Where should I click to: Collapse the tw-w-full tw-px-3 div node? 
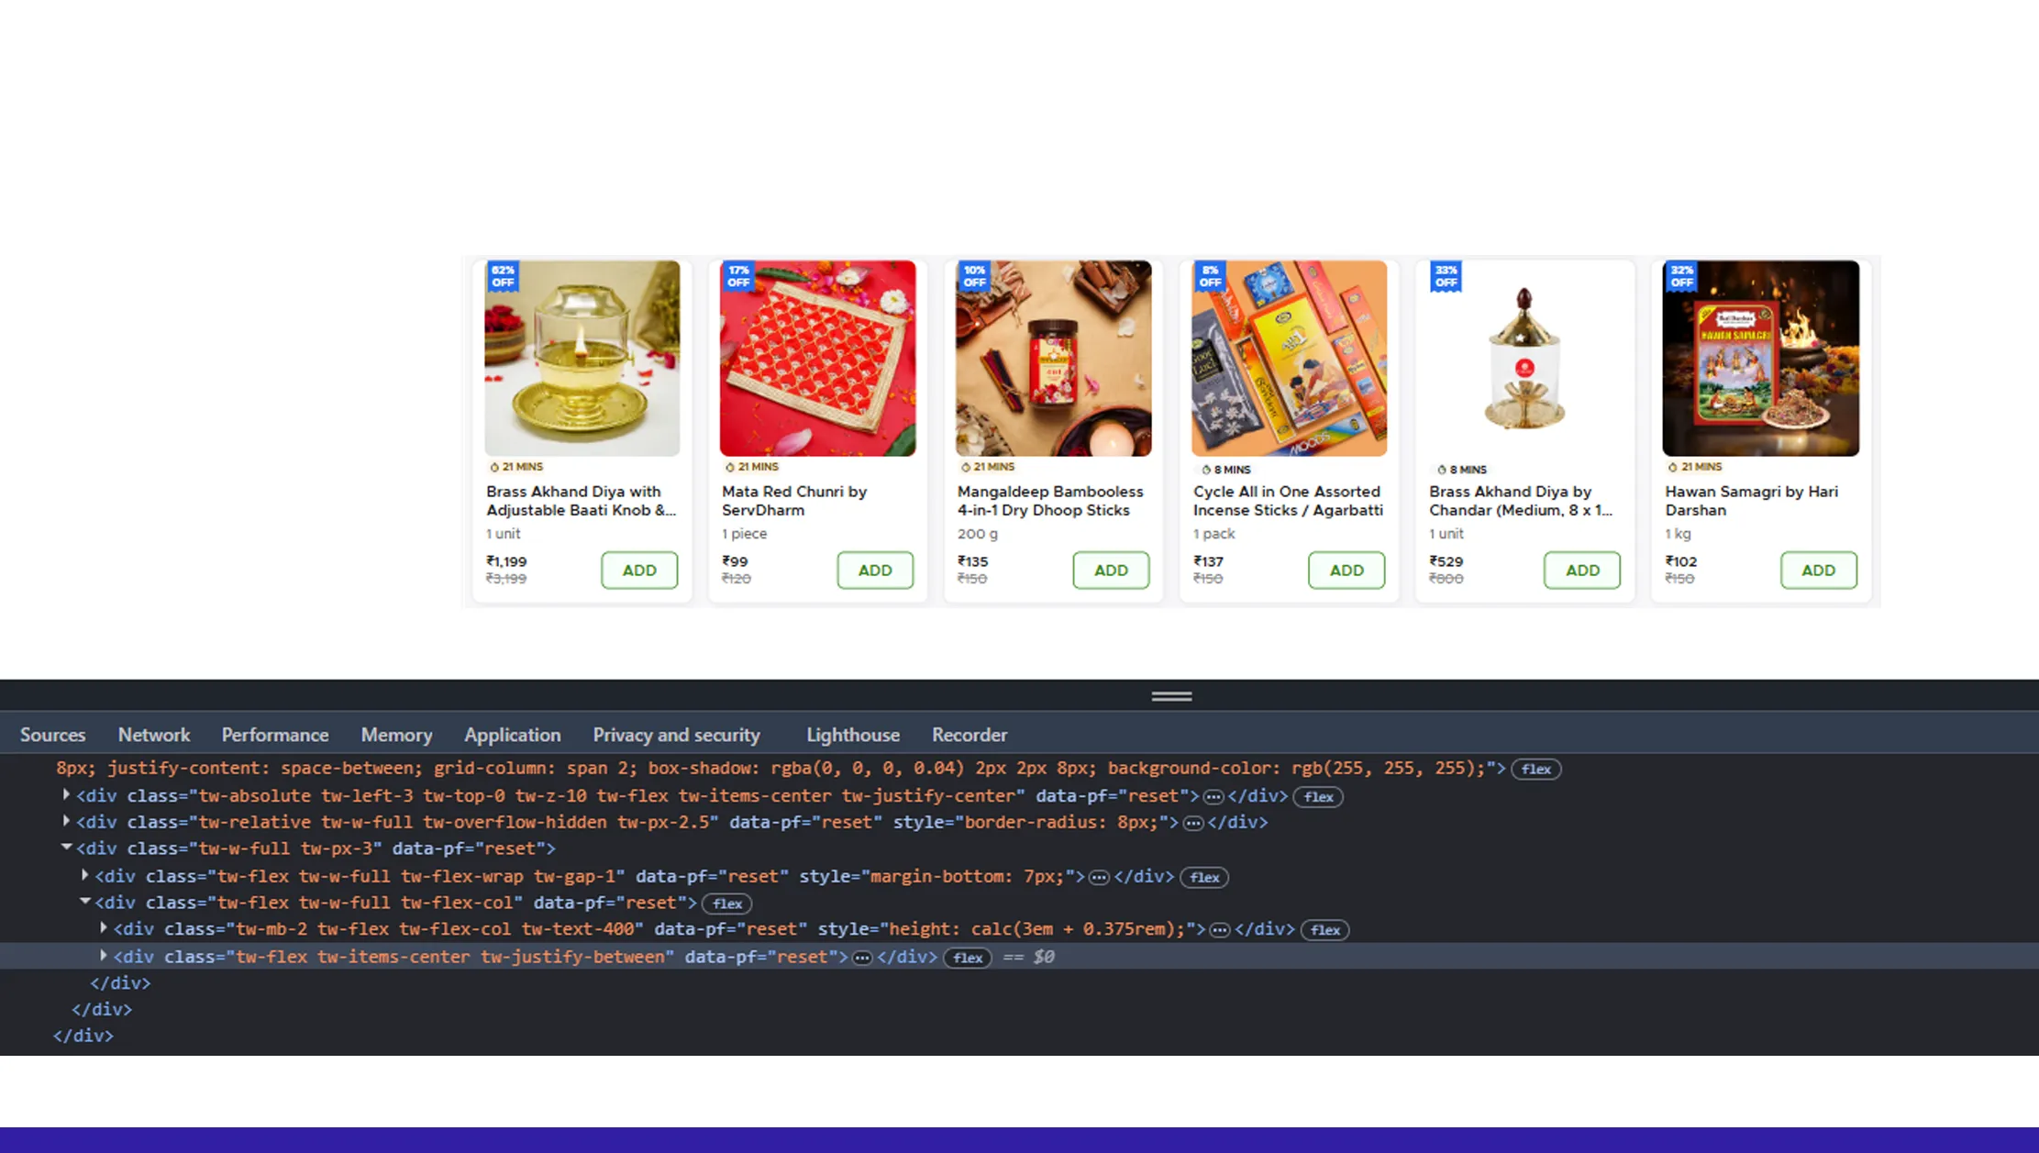pyautogui.click(x=65, y=848)
